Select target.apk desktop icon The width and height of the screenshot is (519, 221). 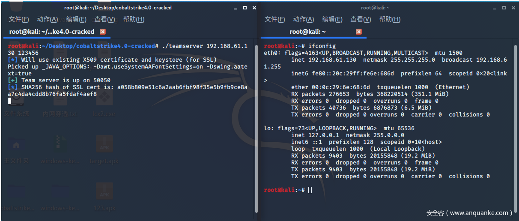104,150
